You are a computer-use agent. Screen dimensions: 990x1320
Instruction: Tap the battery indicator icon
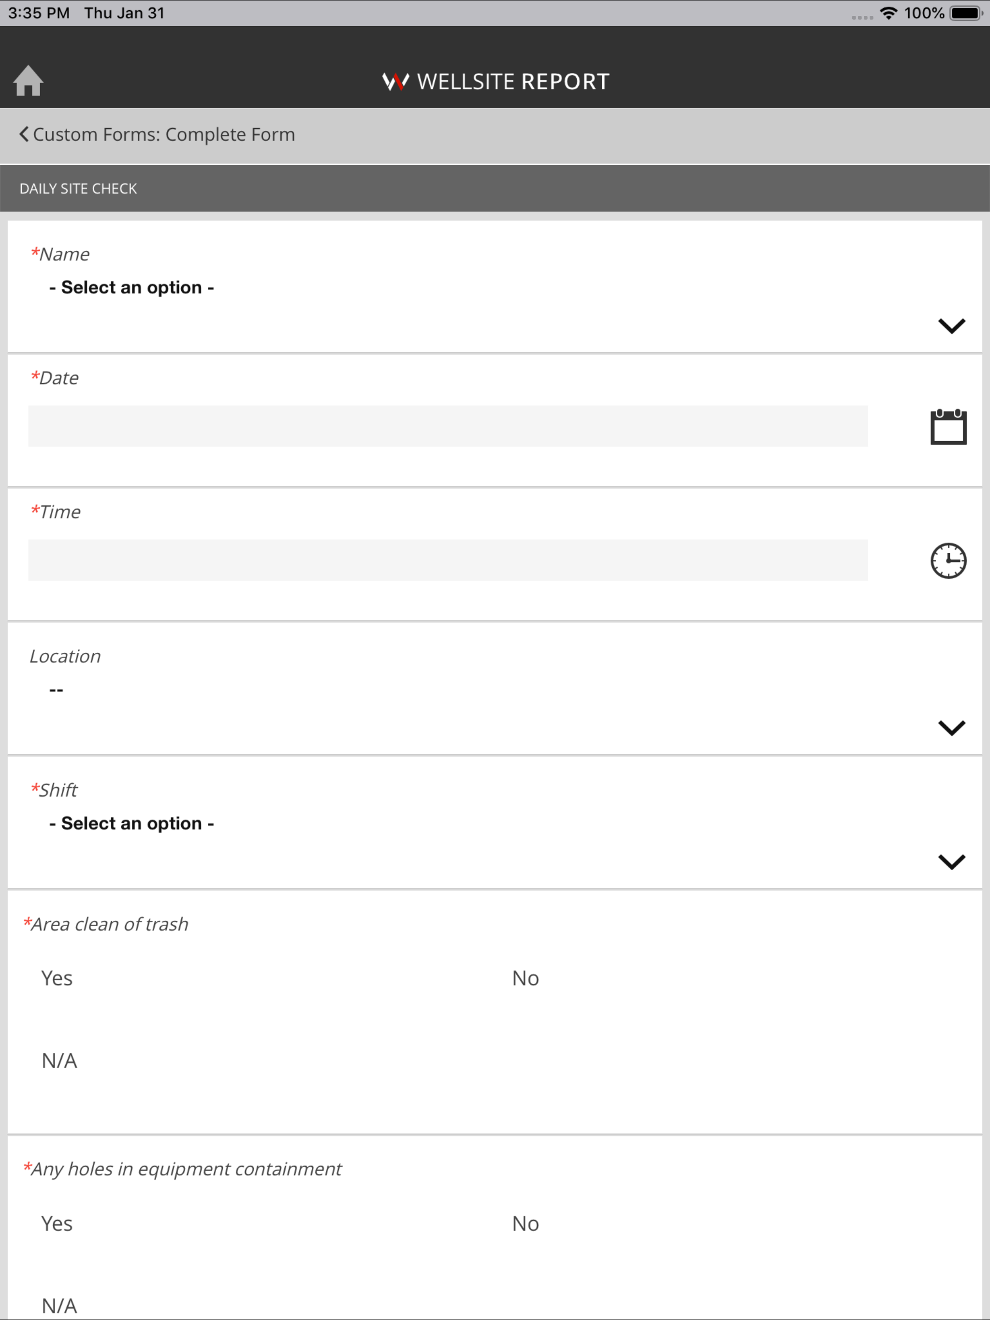[965, 13]
